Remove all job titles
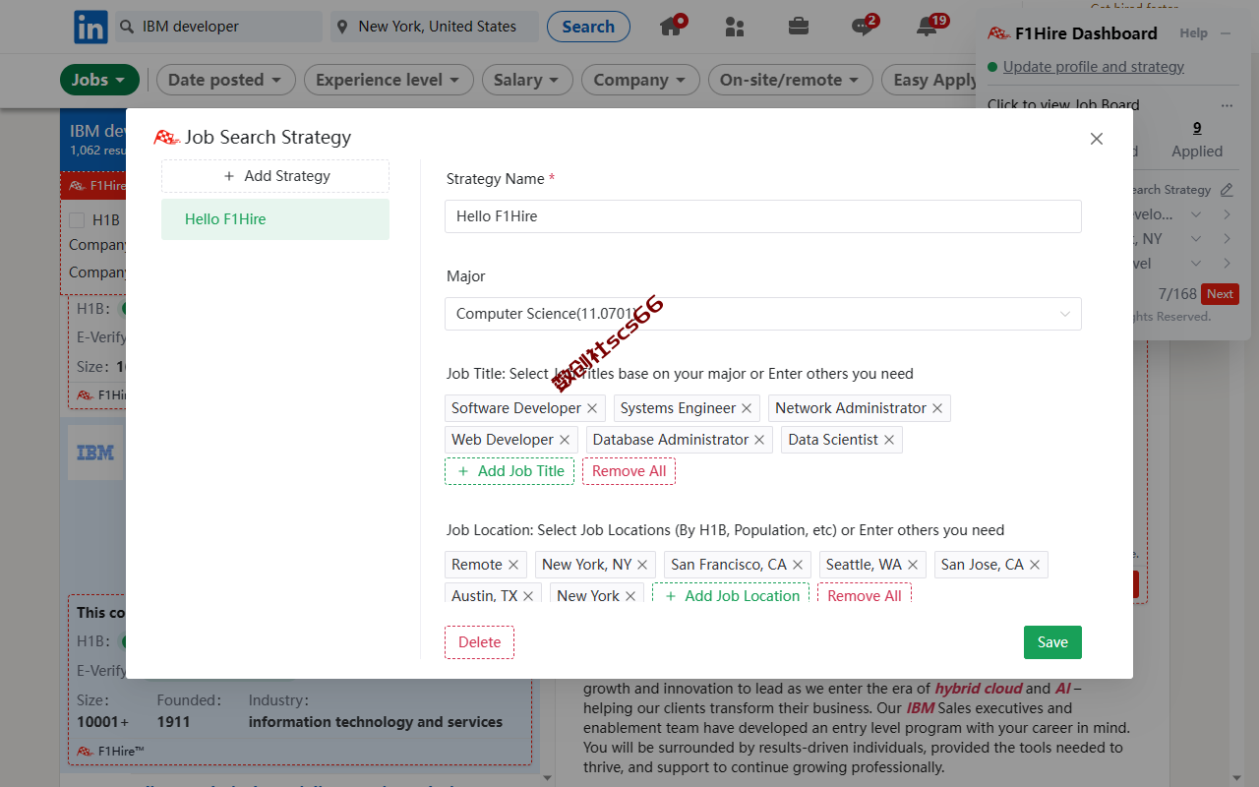This screenshot has width=1259, height=787. [629, 471]
